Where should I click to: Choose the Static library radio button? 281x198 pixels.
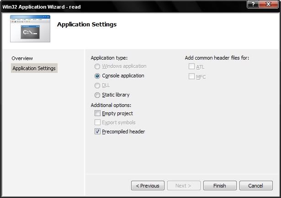[97, 95]
